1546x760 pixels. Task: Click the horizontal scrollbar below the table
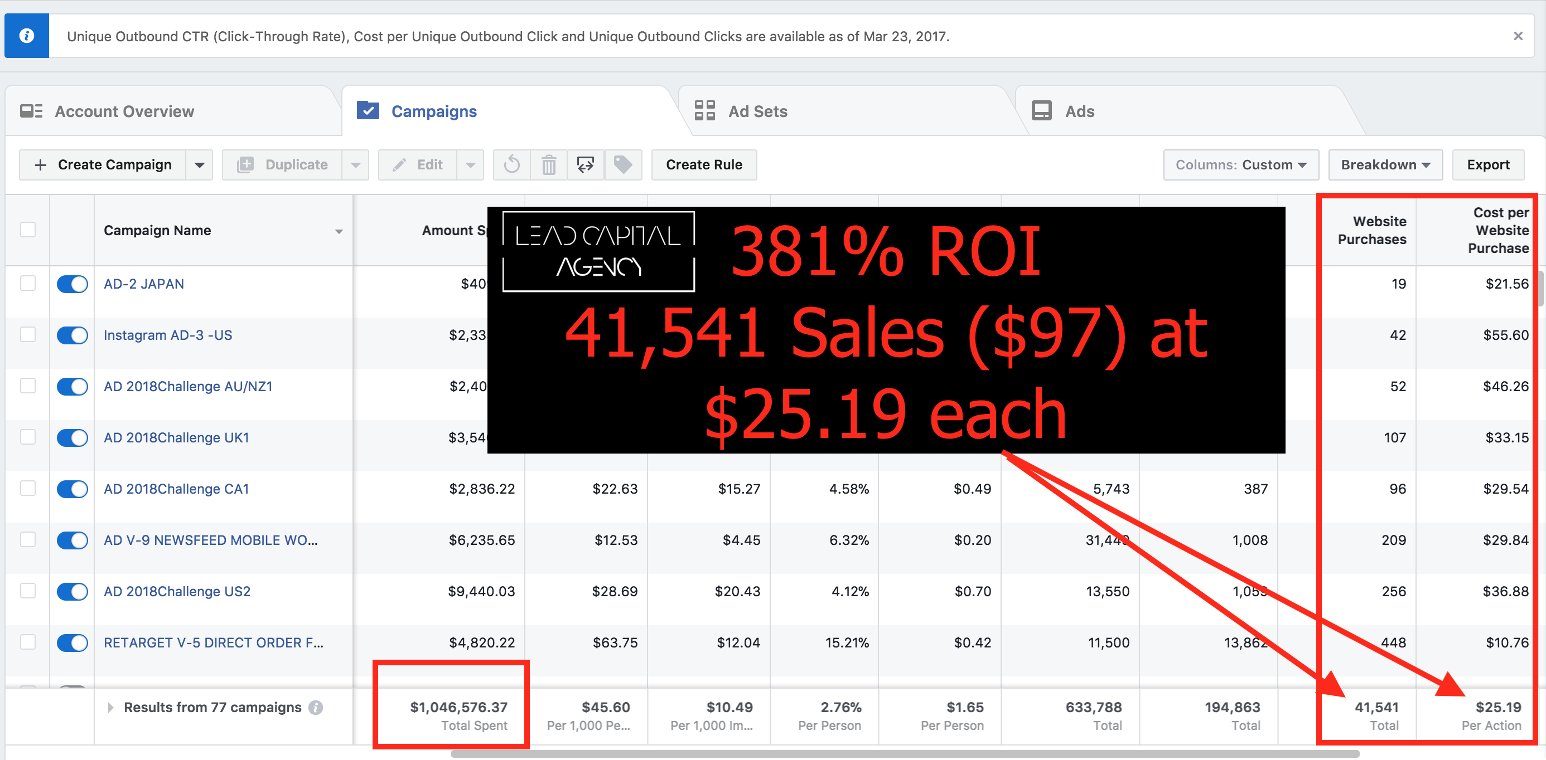pyautogui.click(x=905, y=753)
